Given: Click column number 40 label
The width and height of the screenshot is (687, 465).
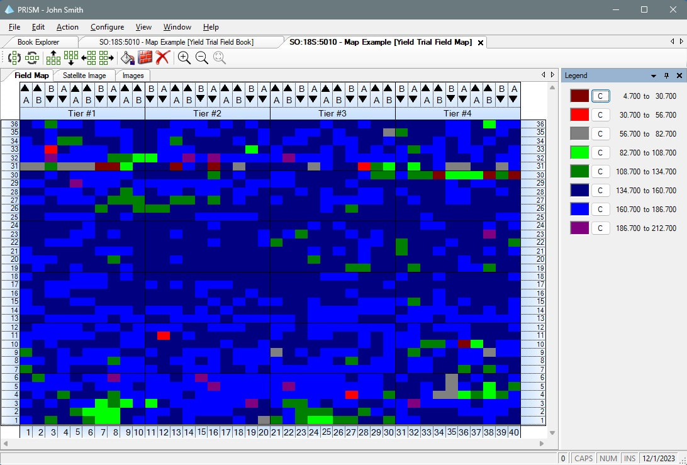Looking at the screenshot, I should click(x=514, y=432).
